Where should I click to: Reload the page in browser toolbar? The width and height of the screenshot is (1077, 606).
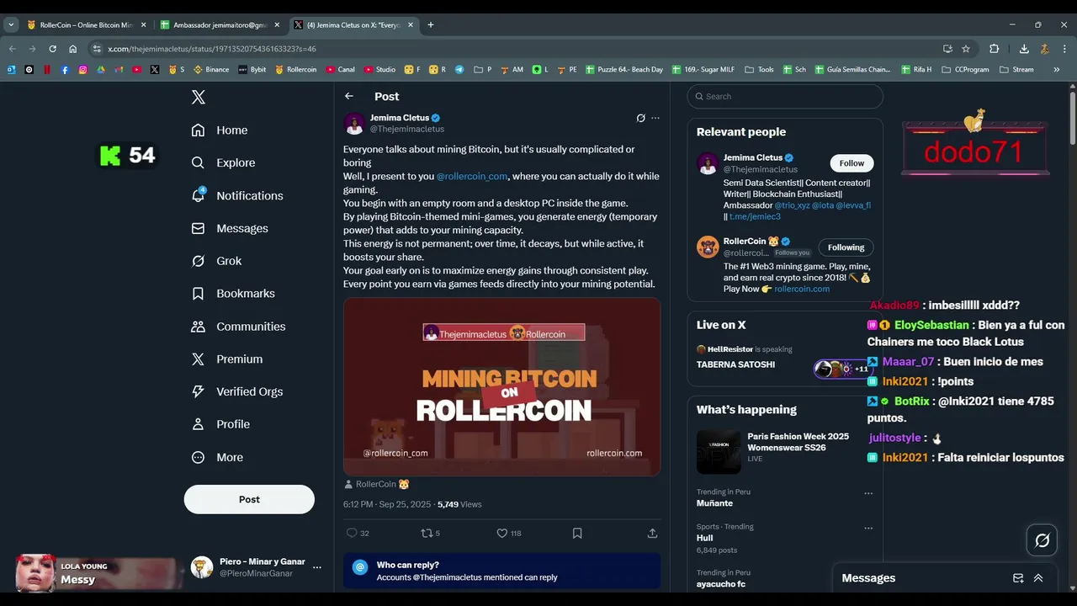(52, 49)
